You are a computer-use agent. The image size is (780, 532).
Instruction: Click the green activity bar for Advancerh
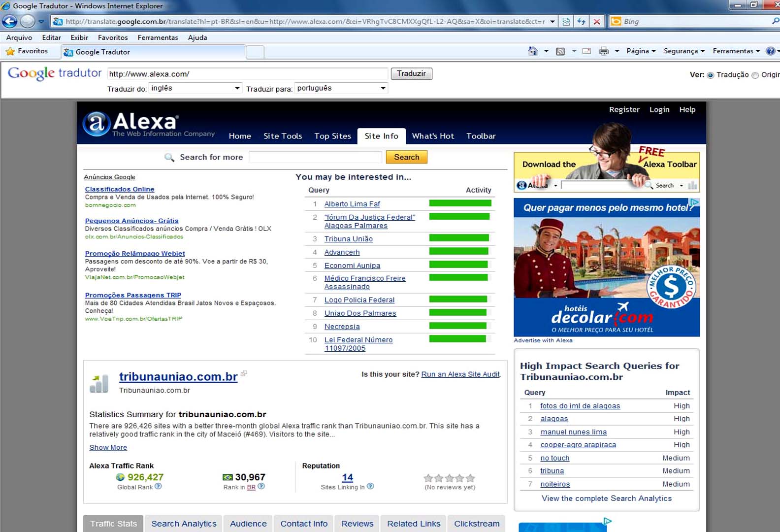(x=459, y=251)
